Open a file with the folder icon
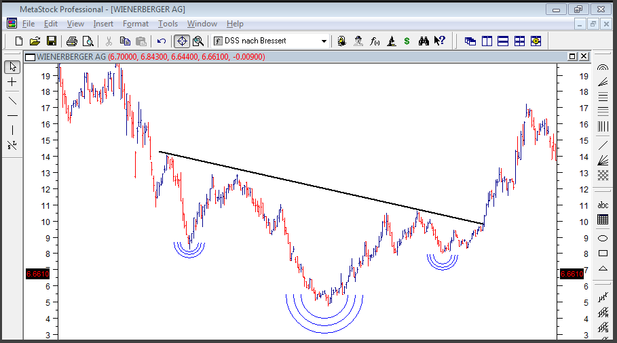The height and width of the screenshot is (343, 617). click(x=35, y=41)
